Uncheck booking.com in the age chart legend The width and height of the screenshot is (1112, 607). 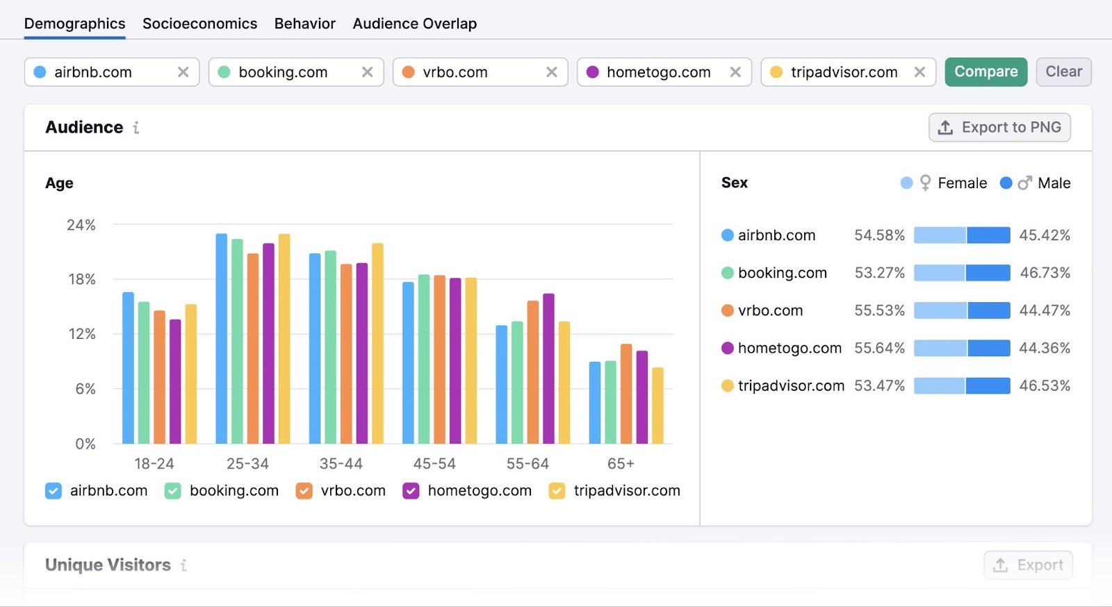173,491
